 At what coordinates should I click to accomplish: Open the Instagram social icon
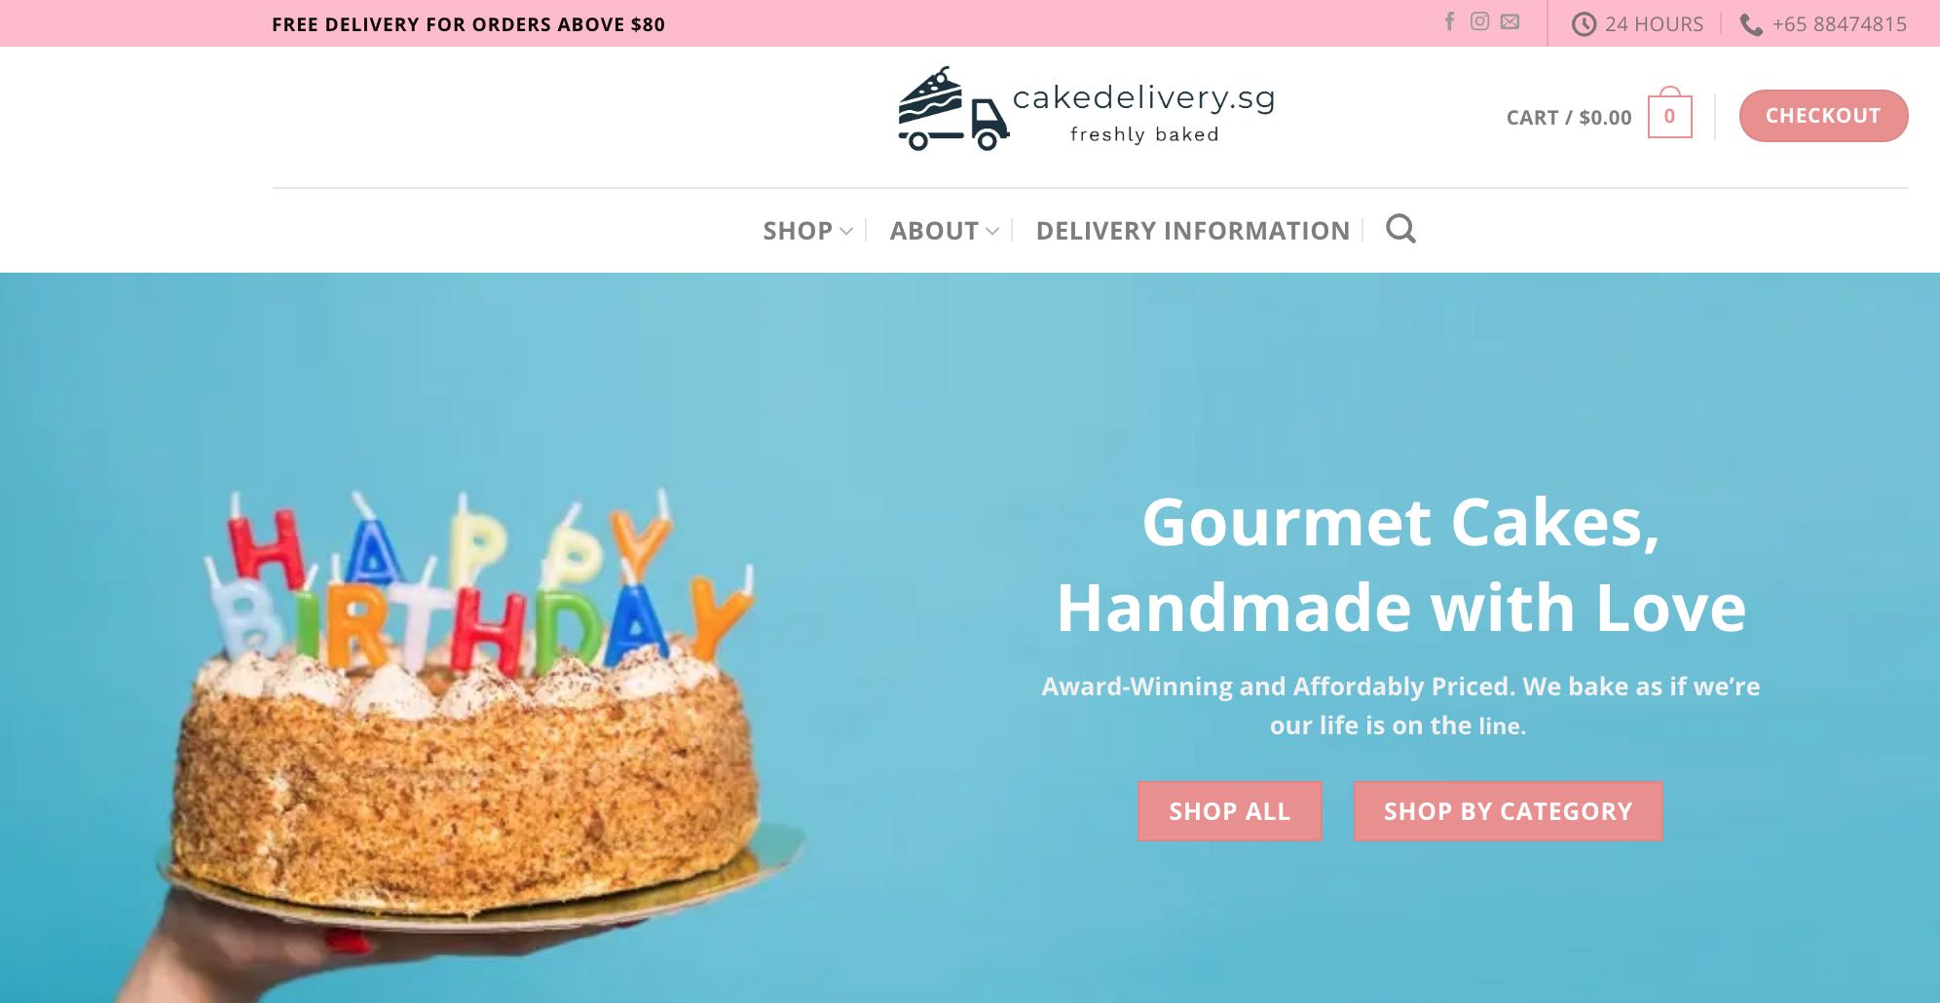tap(1479, 21)
